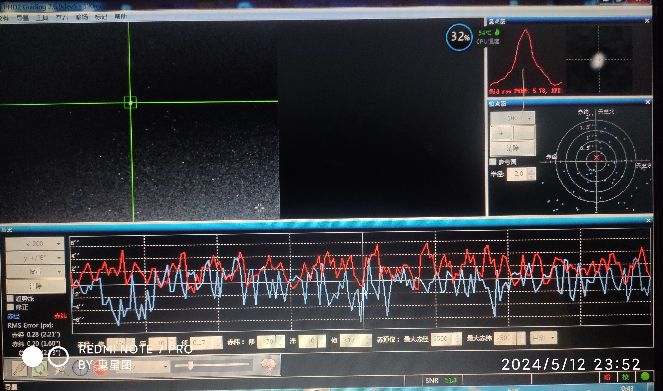The width and height of the screenshot is (663, 391).
Task: Click the 最大赤经 spinner arrows
Action: [457, 339]
